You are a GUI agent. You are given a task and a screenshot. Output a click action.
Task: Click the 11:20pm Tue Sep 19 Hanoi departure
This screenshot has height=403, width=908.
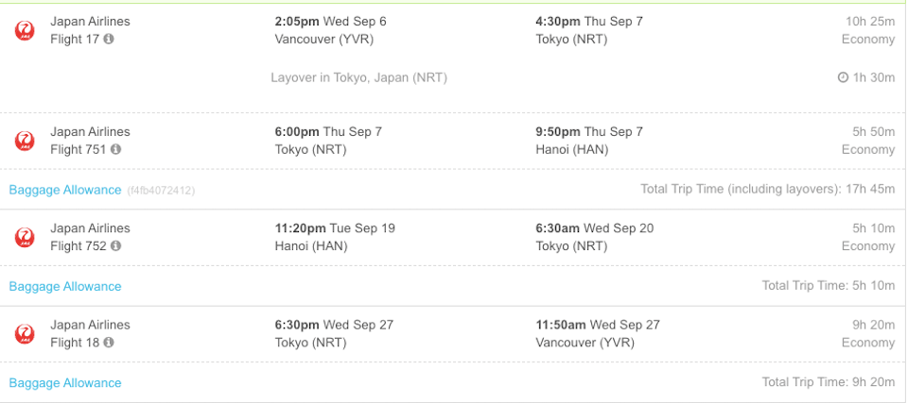point(335,228)
